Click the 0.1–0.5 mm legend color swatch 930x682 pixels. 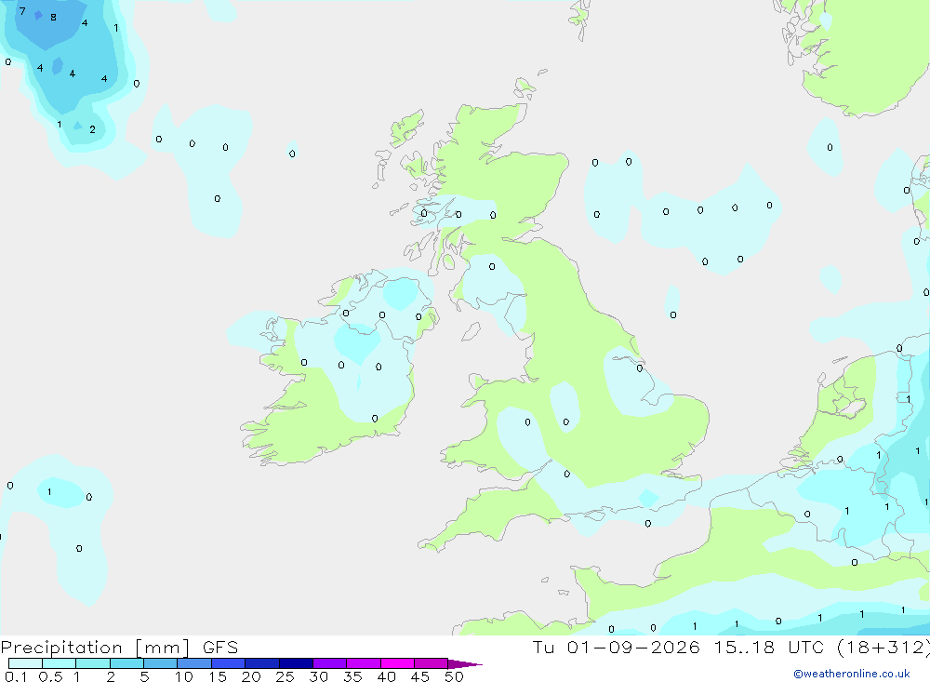25,663
